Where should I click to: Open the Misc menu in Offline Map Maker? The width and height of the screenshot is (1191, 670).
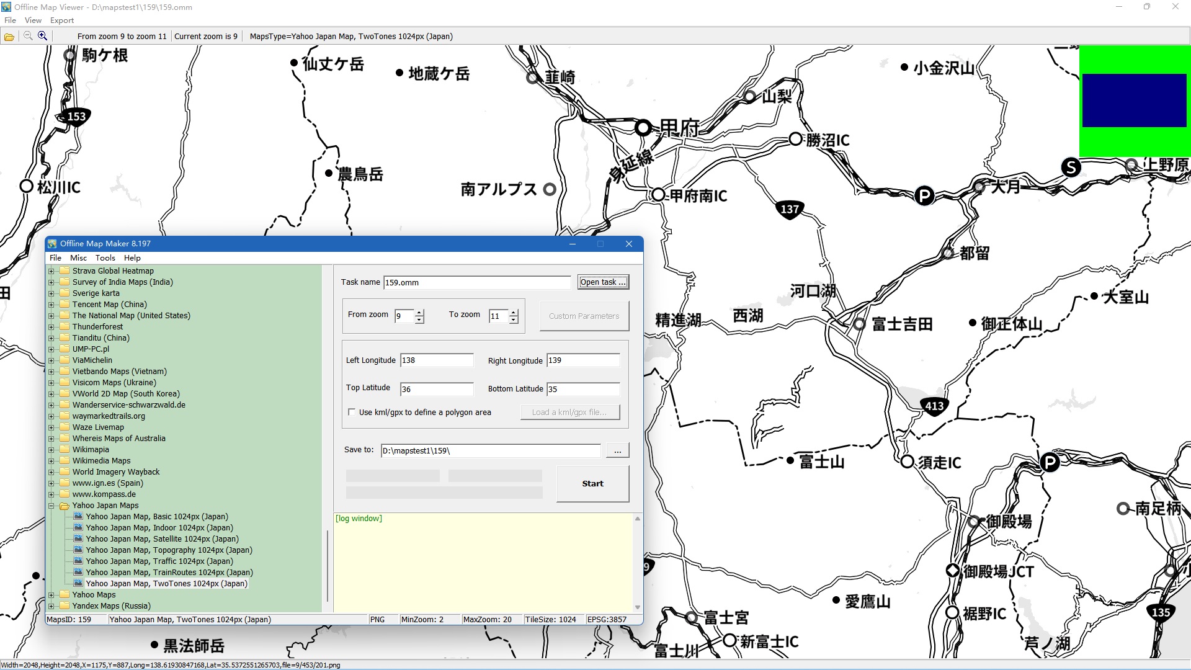click(x=78, y=258)
